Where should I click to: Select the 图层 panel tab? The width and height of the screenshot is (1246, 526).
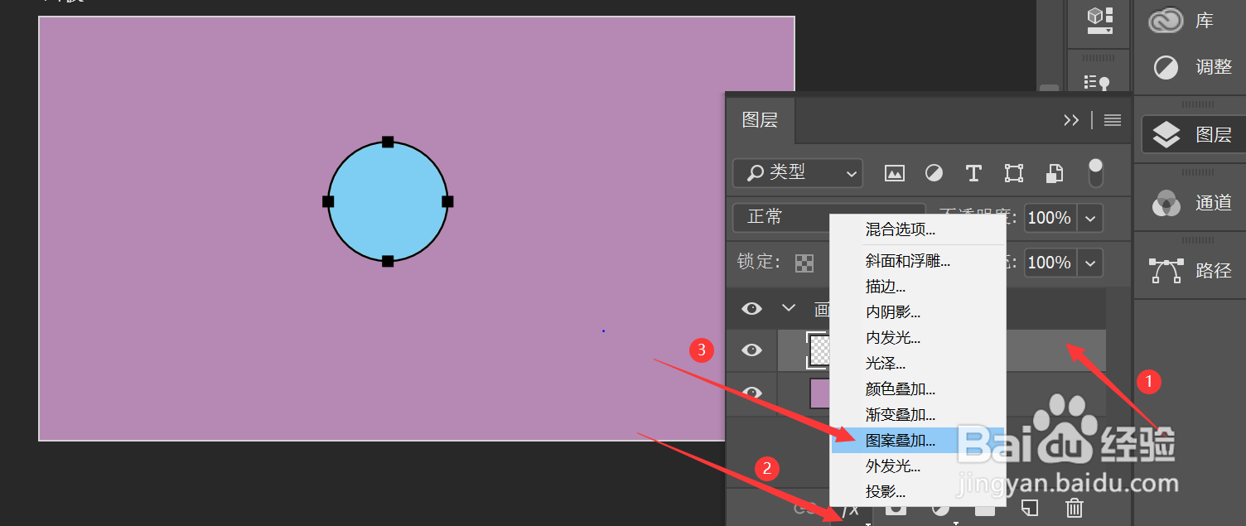(761, 120)
